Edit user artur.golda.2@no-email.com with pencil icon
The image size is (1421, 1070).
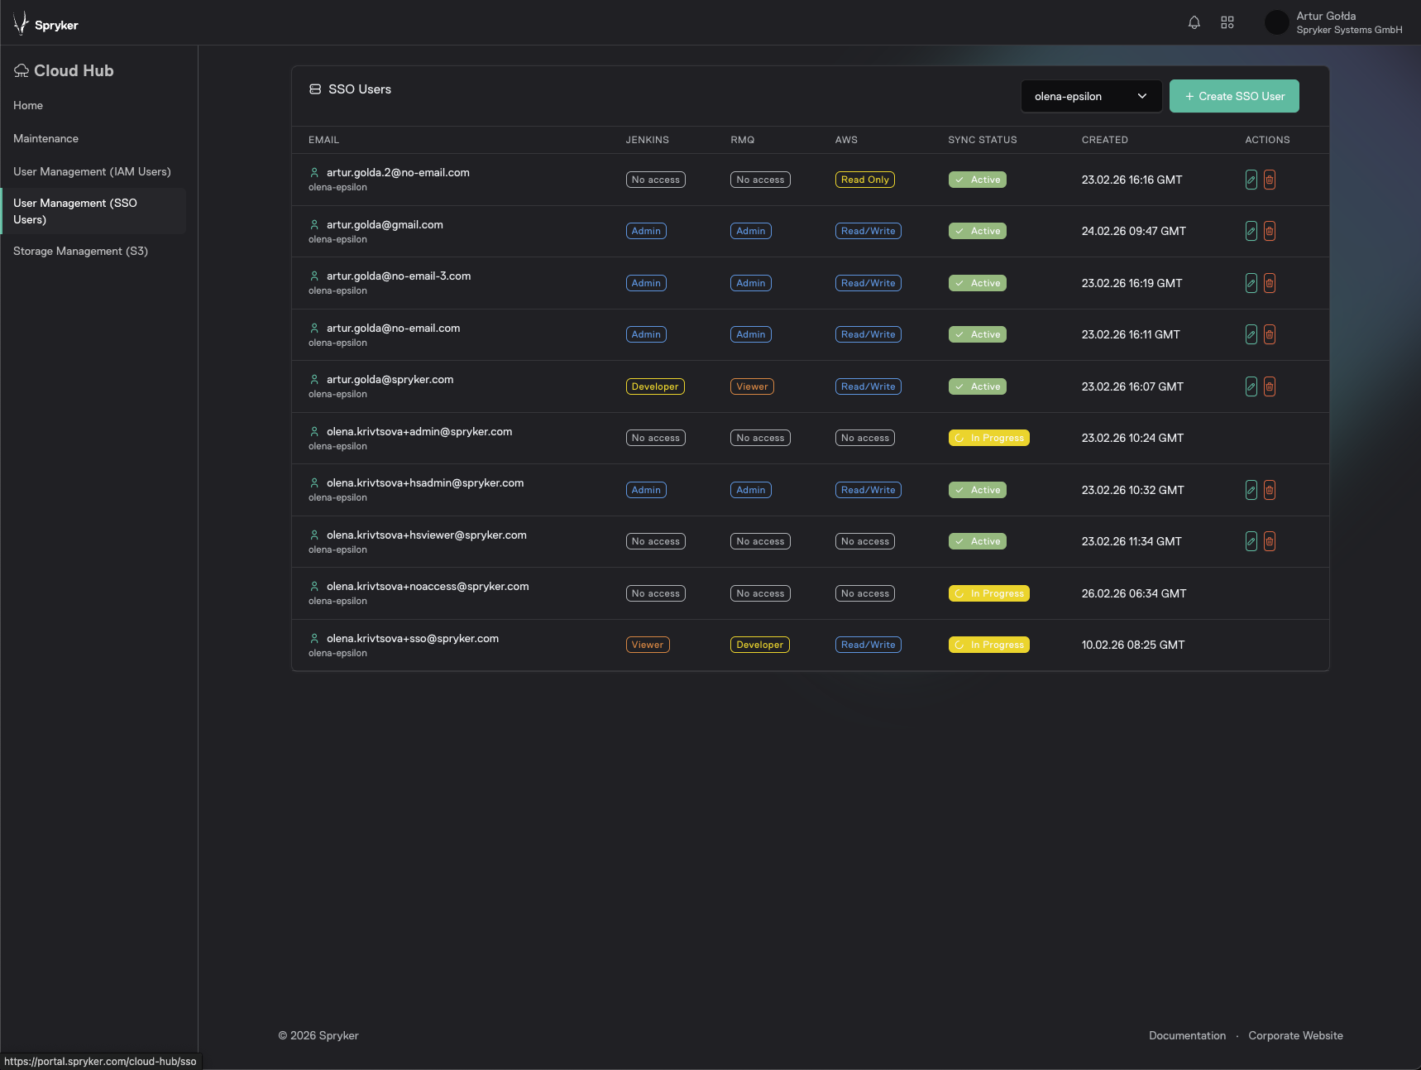click(1251, 180)
